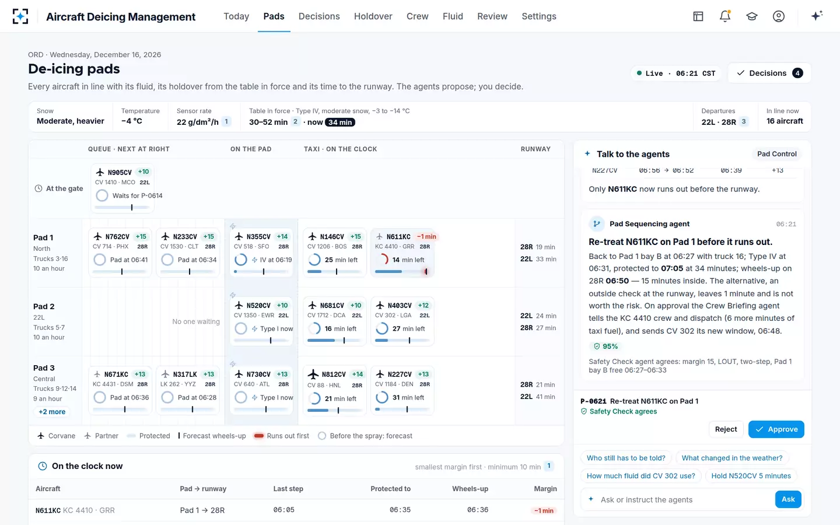The height and width of the screenshot is (525, 840).
Task: Open footnote 2 beside 30–52 min
Action: pos(295,121)
